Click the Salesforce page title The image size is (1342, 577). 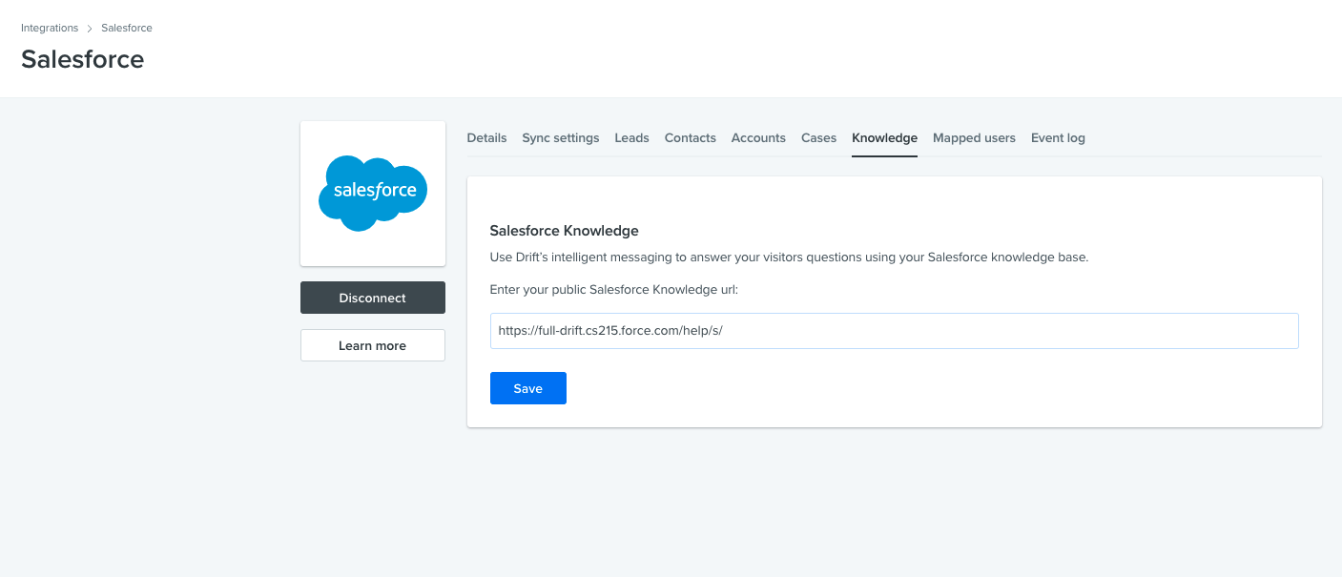point(83,59)
